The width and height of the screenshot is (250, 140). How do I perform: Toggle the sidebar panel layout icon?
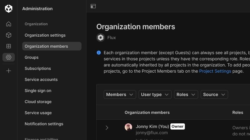[x=93, y=6]
